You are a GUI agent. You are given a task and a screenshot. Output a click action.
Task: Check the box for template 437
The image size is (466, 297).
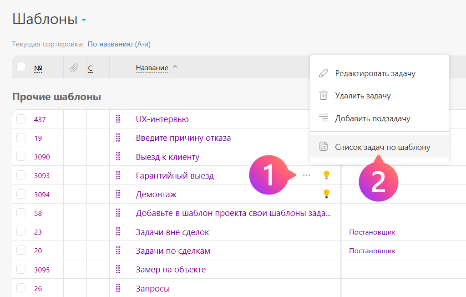[21, 119]
